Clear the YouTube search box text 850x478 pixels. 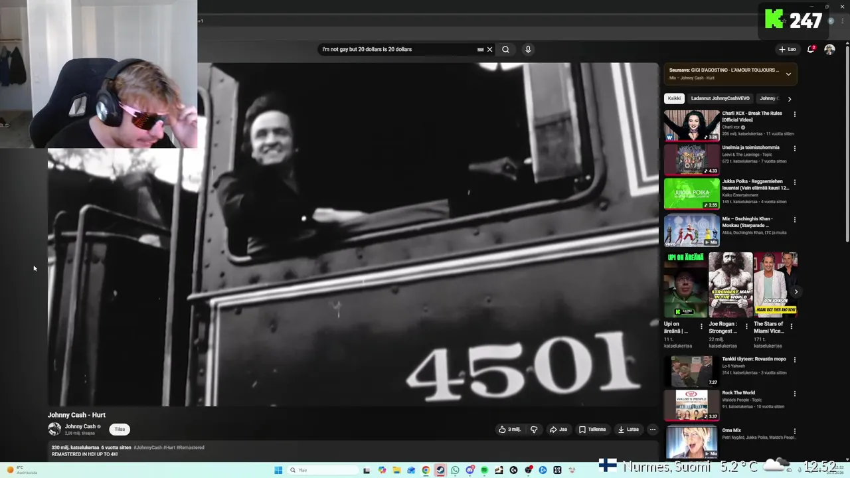pos(489,49)
